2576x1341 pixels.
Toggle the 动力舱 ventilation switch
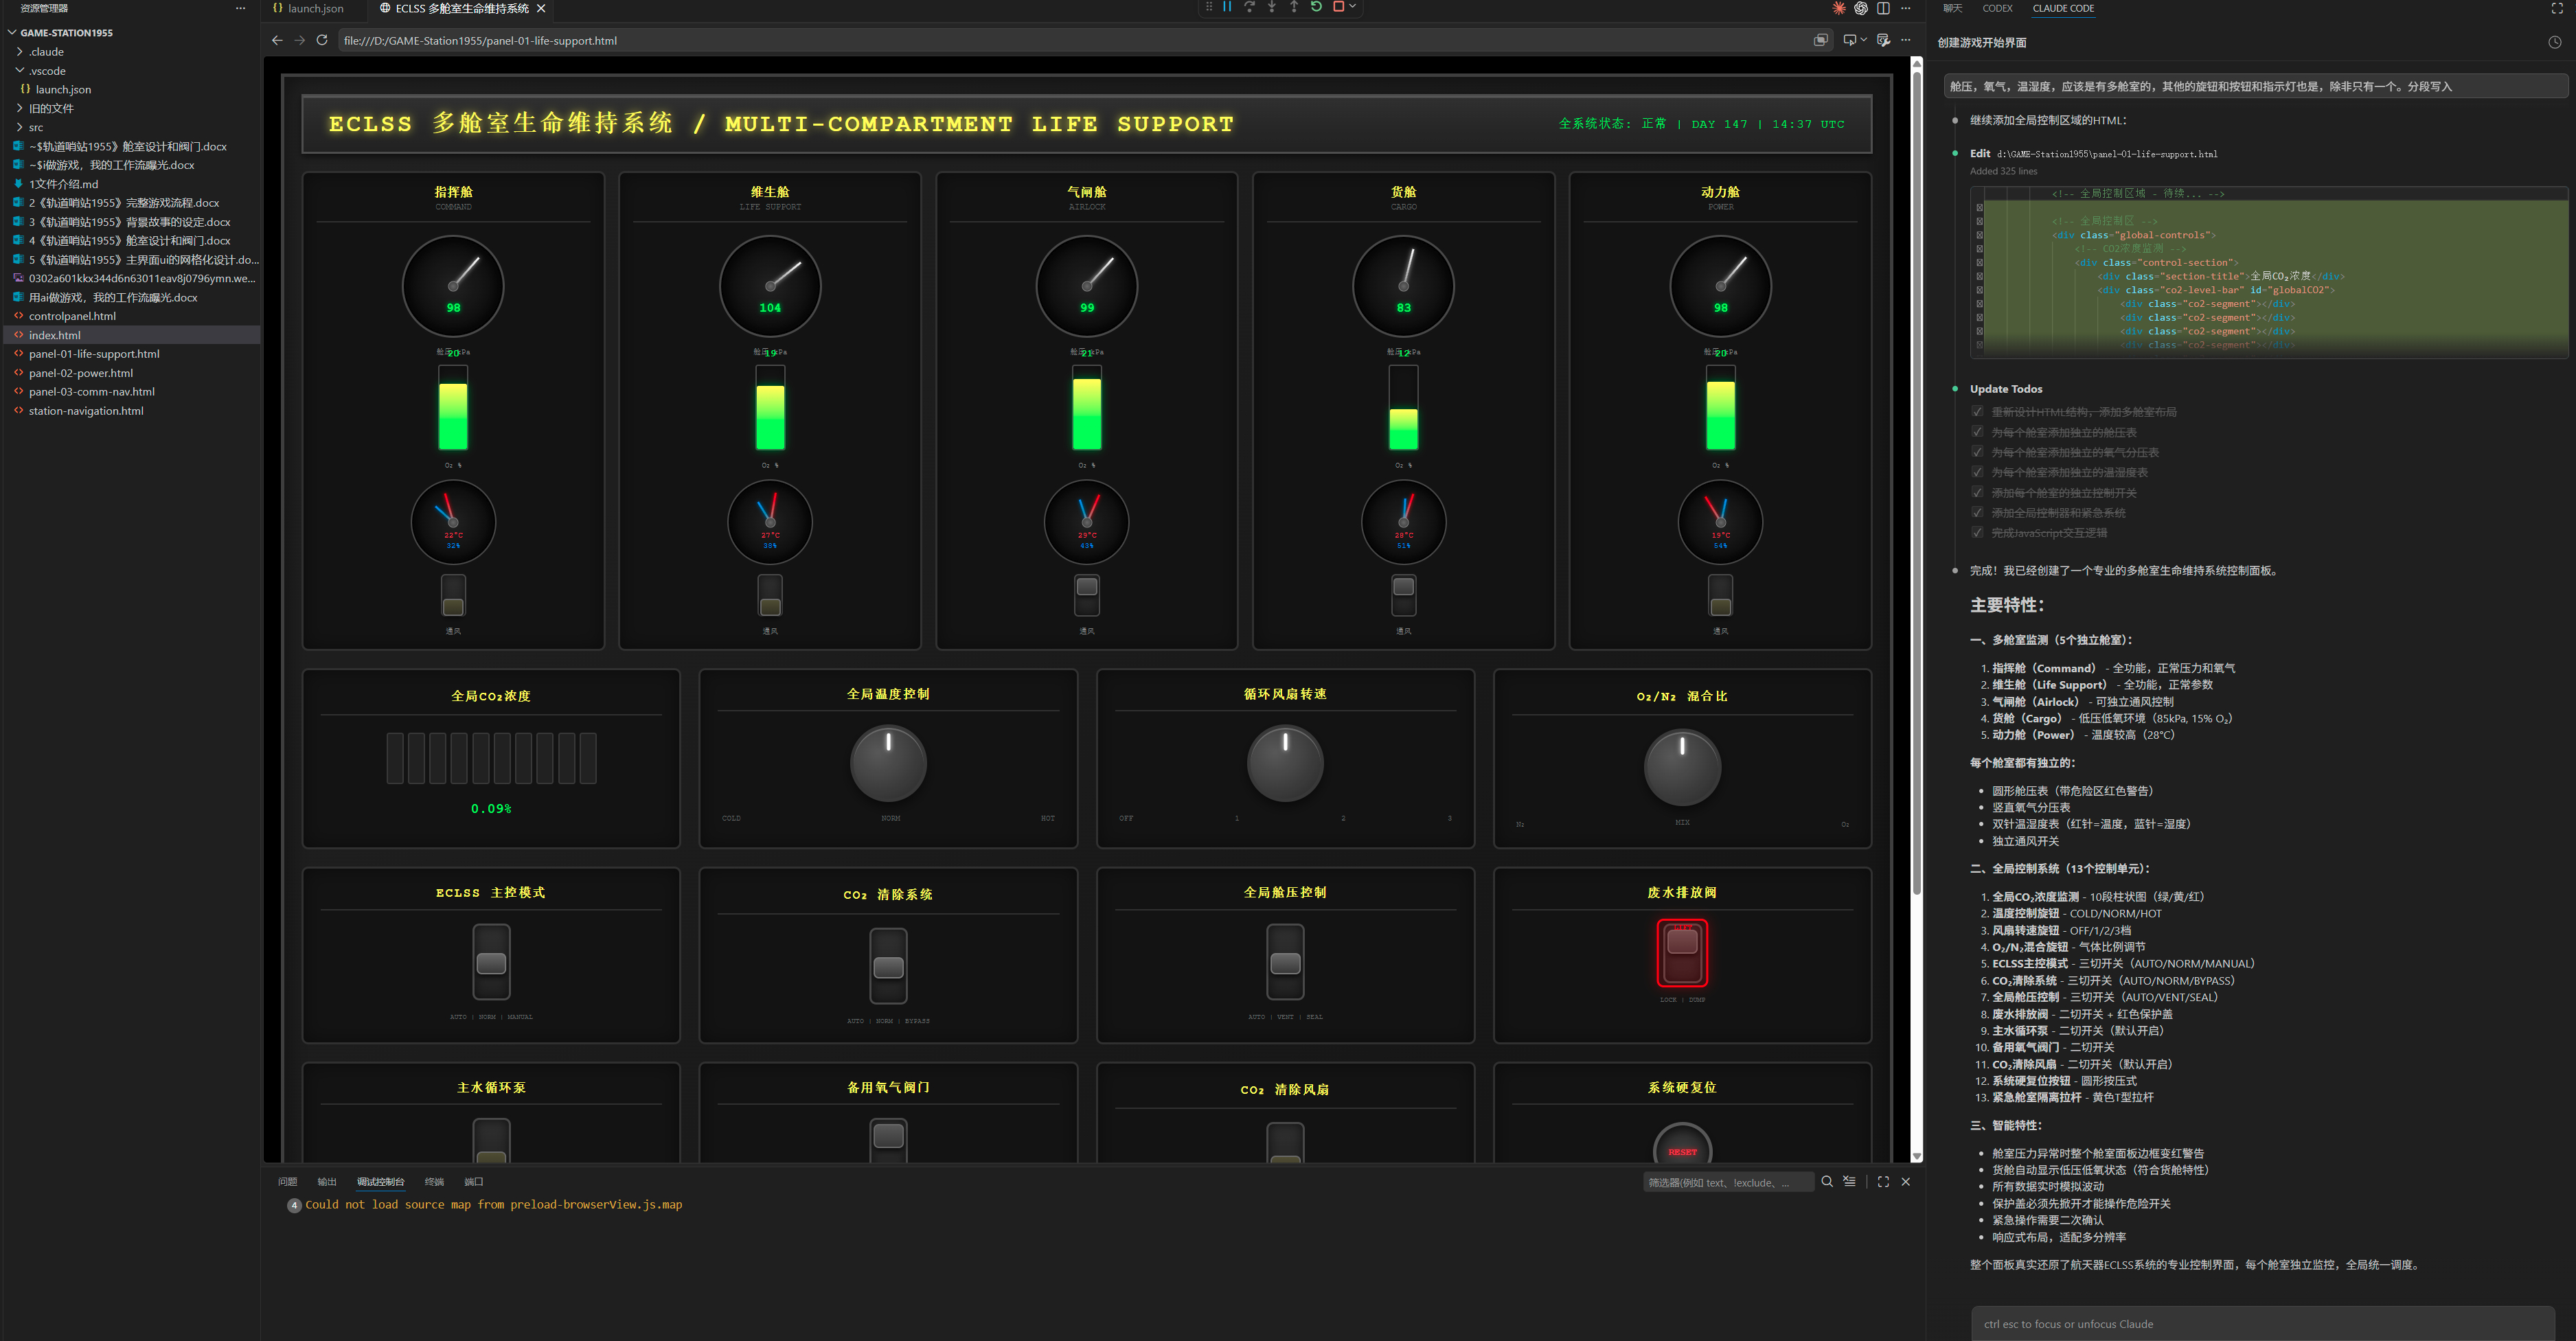1721,595
